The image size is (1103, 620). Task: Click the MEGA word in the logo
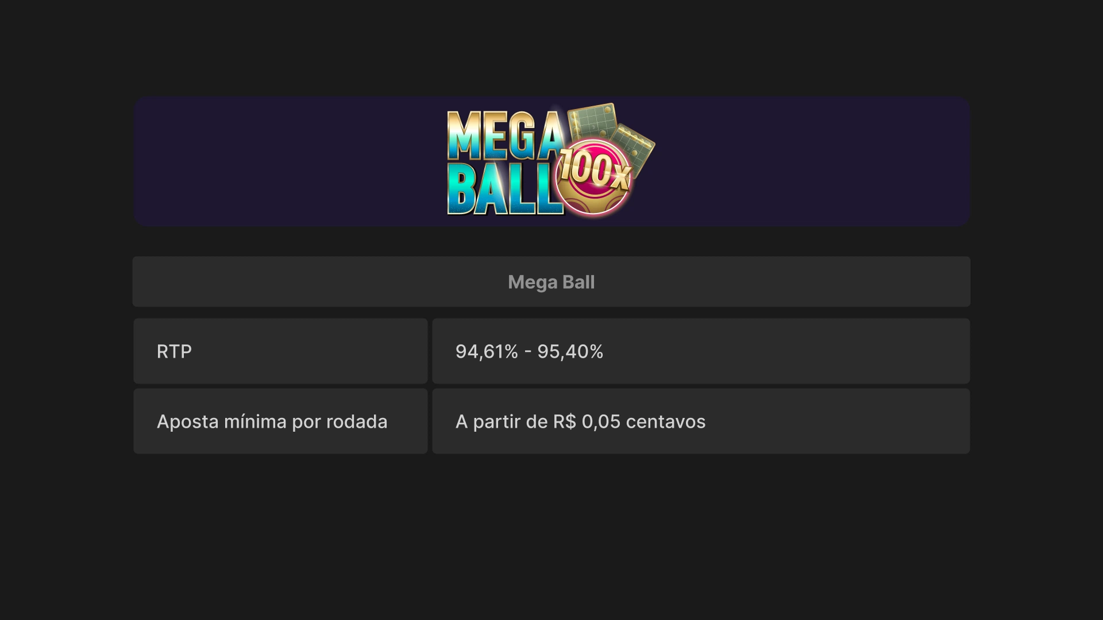tap(504, 137)
